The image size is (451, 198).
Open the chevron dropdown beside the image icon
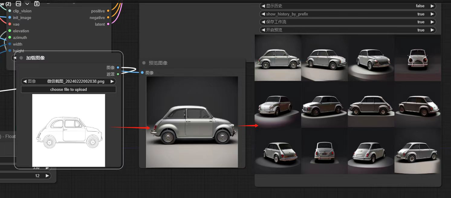27,4
